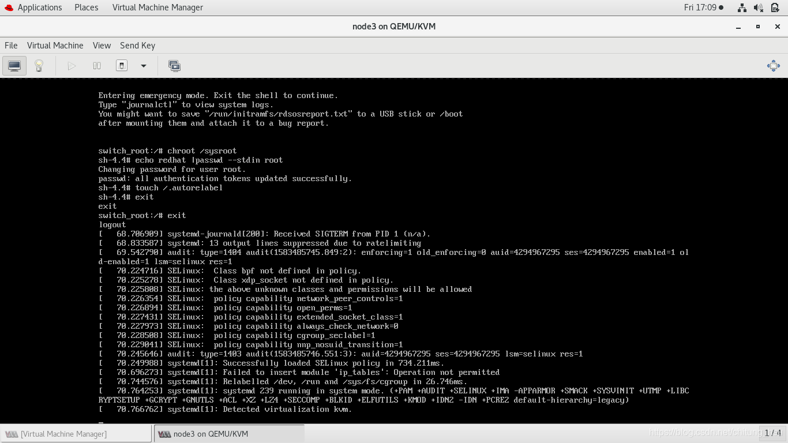This screenshot has height=443, width=788.
Task: Close the node3 on QEMU/KVM window
Action: (x=776, y=27)
